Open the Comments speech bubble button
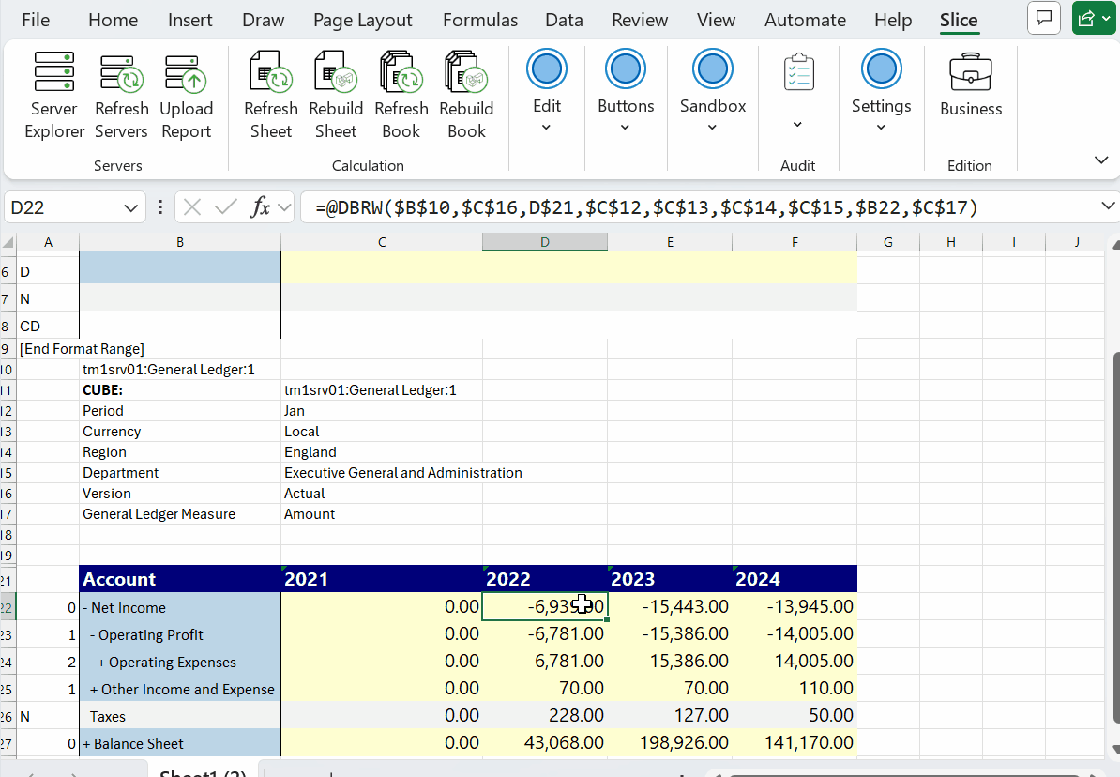This screenshot has height=777, width=1120. [1043, 18]
